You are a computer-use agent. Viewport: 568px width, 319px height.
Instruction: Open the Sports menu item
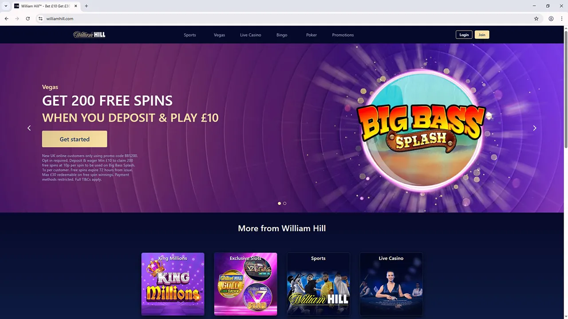[x=190, y=35]
